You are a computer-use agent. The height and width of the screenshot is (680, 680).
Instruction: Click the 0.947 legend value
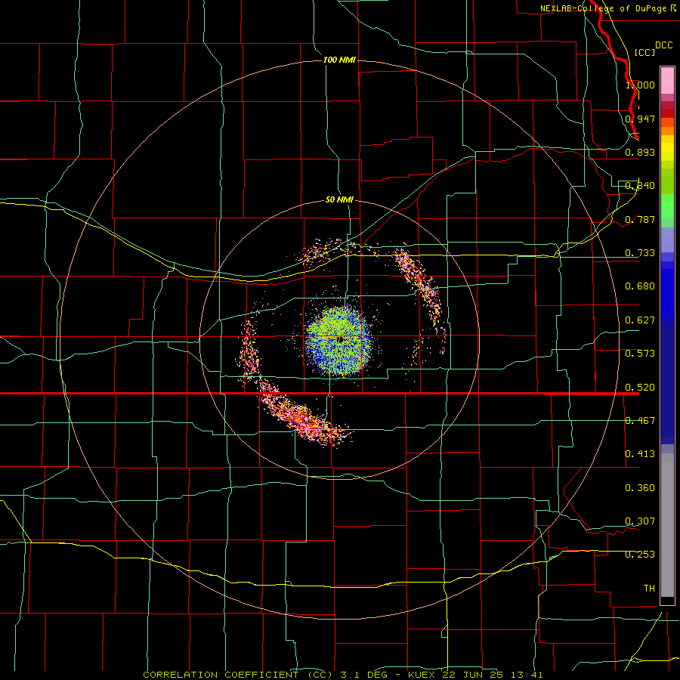coord(640,119)
